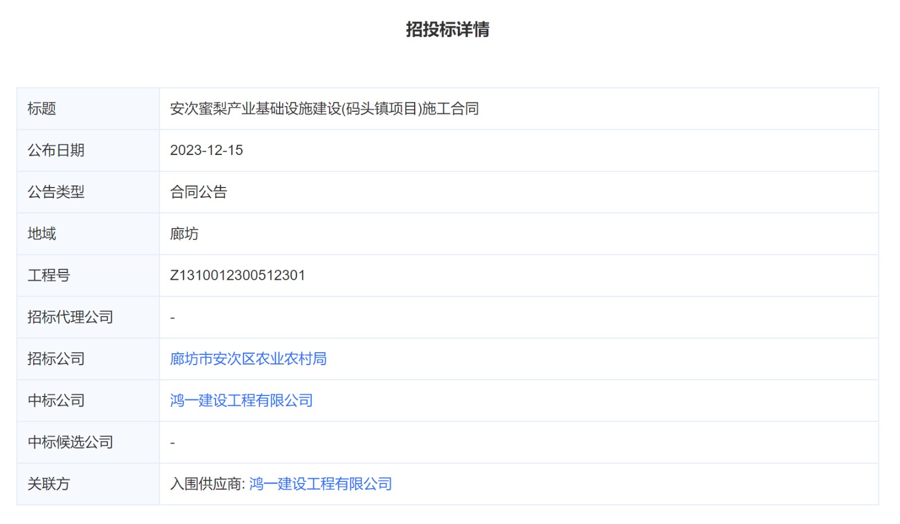Click the dash value in the 招标代理公司 row
900x524 pixels.
(x=173, y=318)
